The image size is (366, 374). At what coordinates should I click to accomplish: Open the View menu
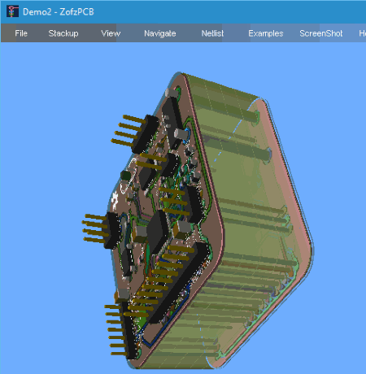[x=111, y=33]
